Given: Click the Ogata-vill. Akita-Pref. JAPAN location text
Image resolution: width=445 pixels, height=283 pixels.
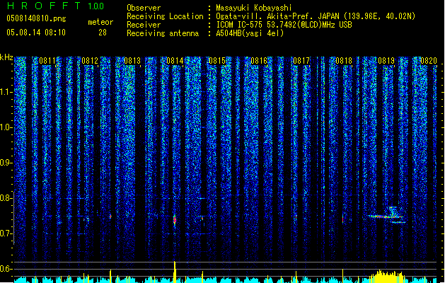Looking at the screenshot, I should (x=316, y=16).
